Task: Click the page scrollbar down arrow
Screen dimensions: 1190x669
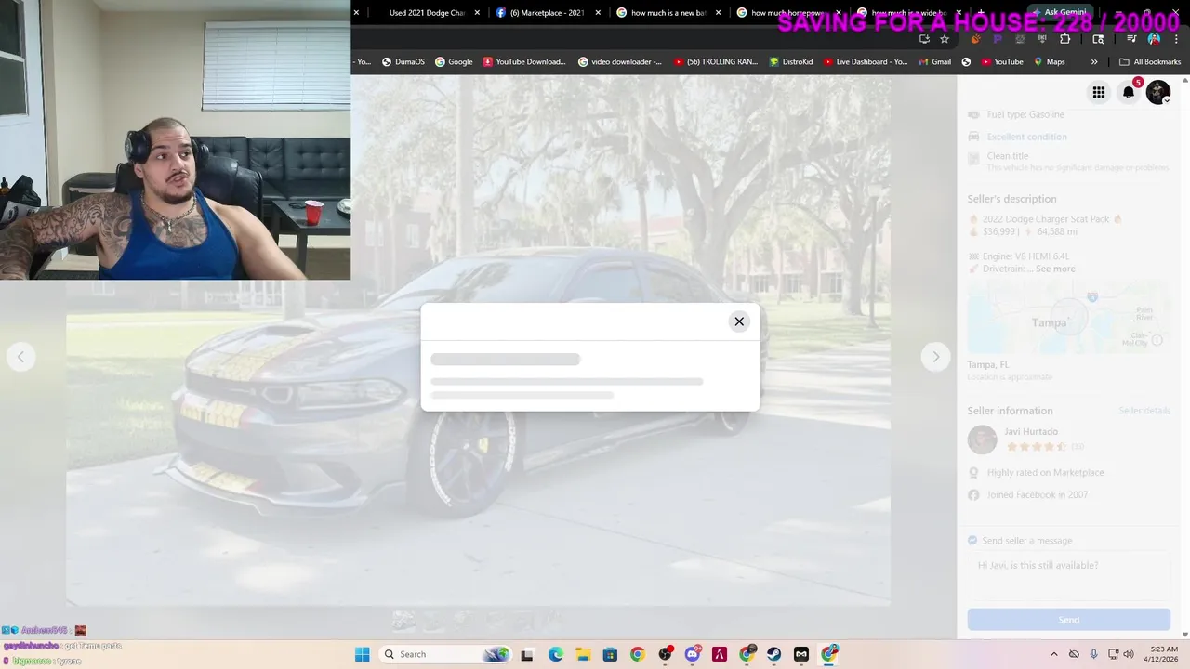Action: [x=1184, y=635]
